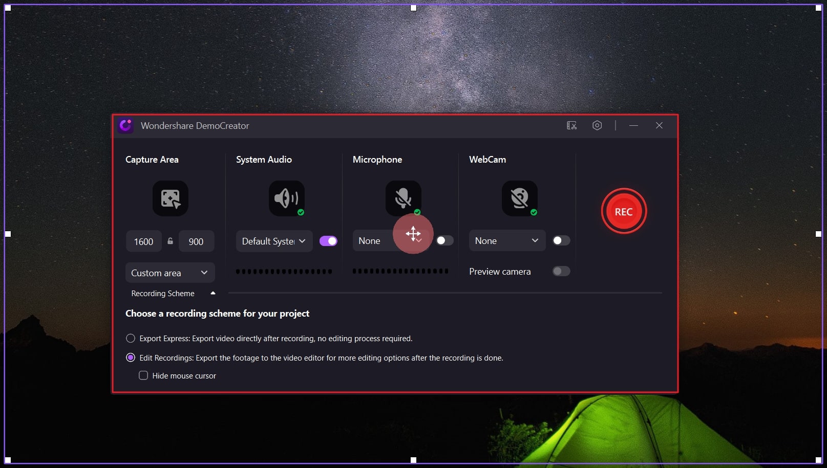
Task: Enable the WebCam toggle
Action: 561,240
